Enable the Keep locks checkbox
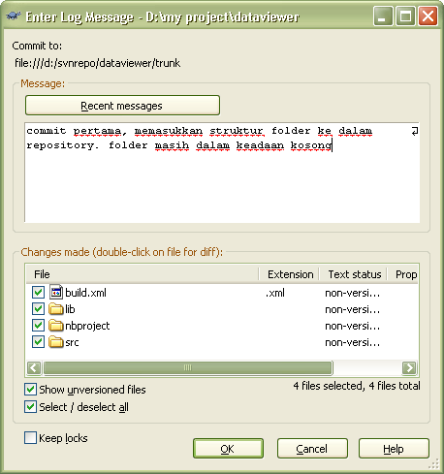The width and height of the screenshot is (444, 474). pos(30,438)
